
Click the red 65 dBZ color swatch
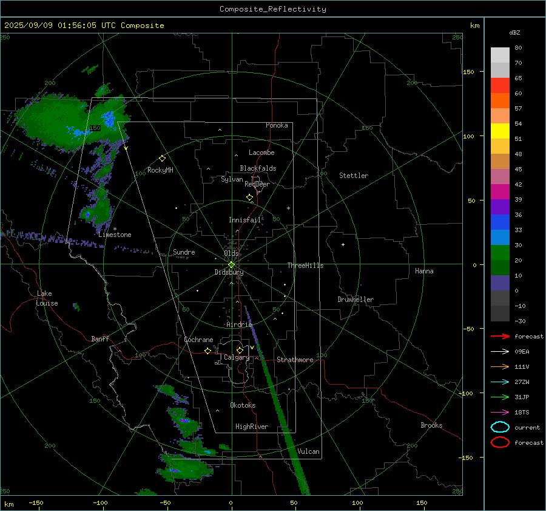point(500,86)
